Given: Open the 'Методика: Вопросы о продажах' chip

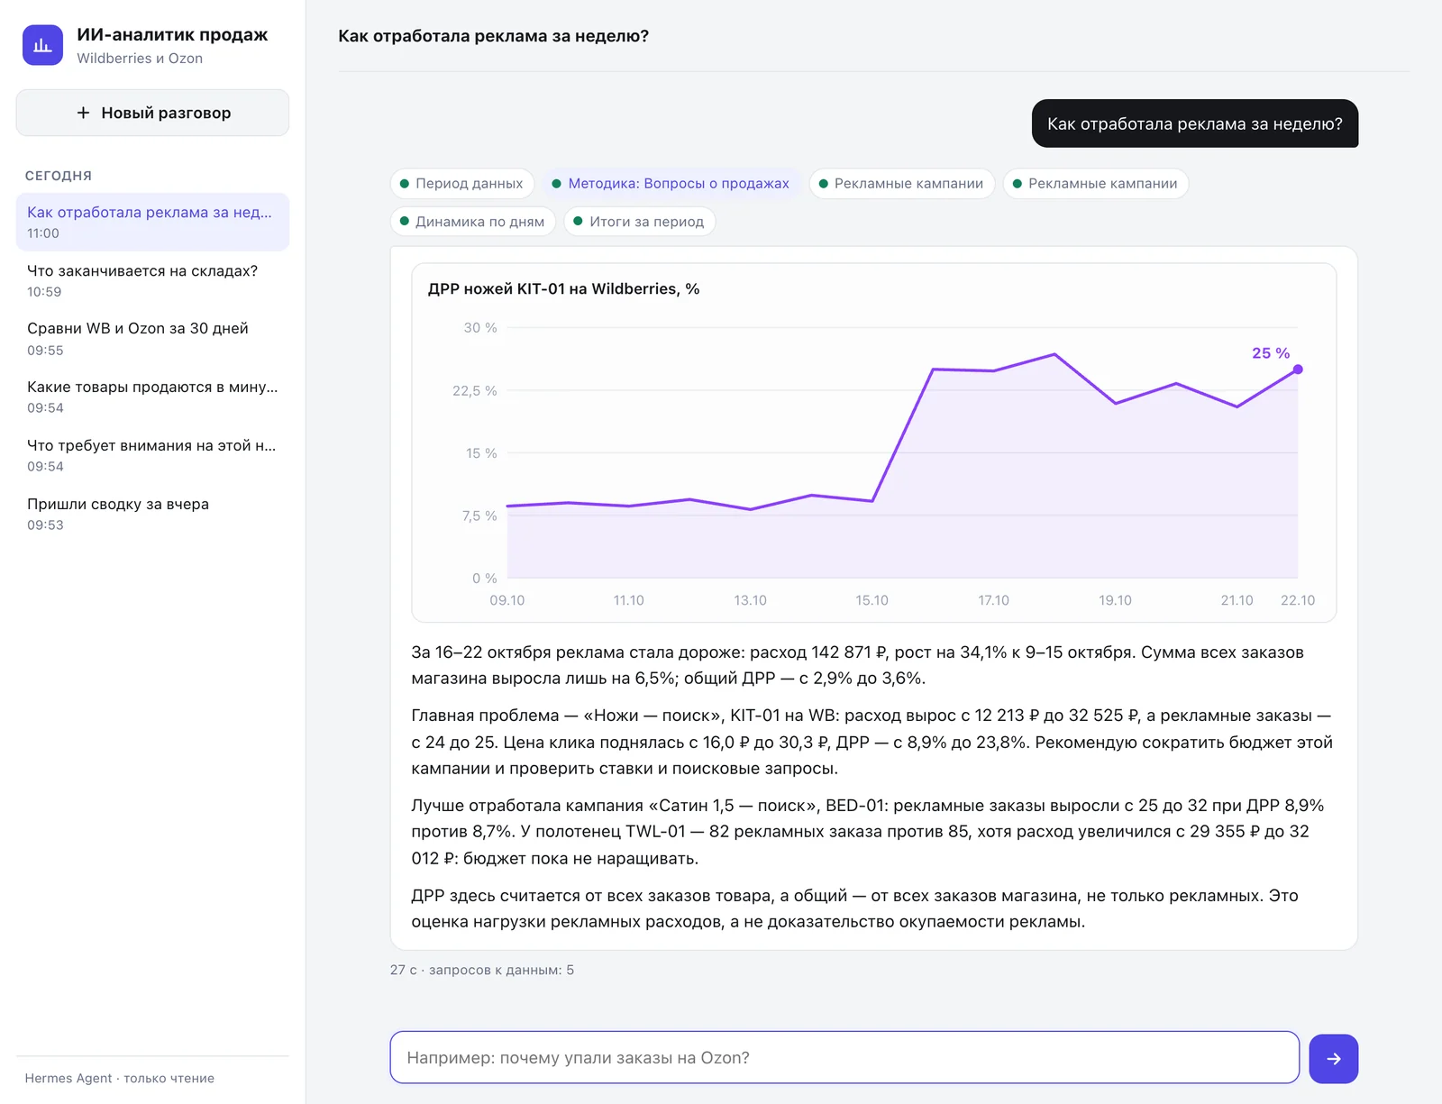Looking at the screenshot, I should pos(671,184).
